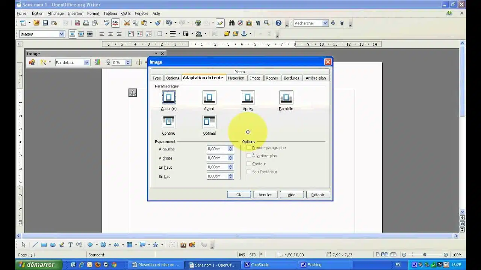The height and width of the screenshot is (270, 481).
Task: Expand the Image toolbar options arrow
Action: pos(156,54)
